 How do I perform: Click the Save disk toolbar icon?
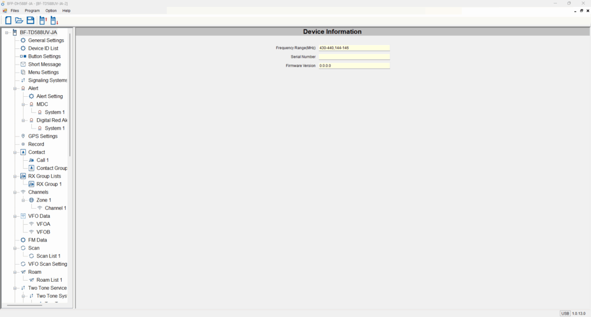click(x=30, y=20)
